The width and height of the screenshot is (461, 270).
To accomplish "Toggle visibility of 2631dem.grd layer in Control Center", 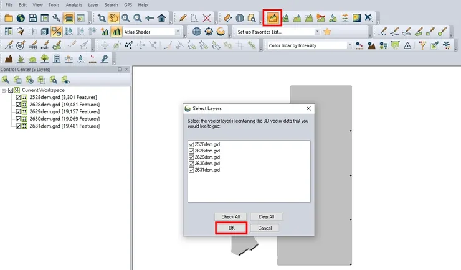I will click(18, 126).
